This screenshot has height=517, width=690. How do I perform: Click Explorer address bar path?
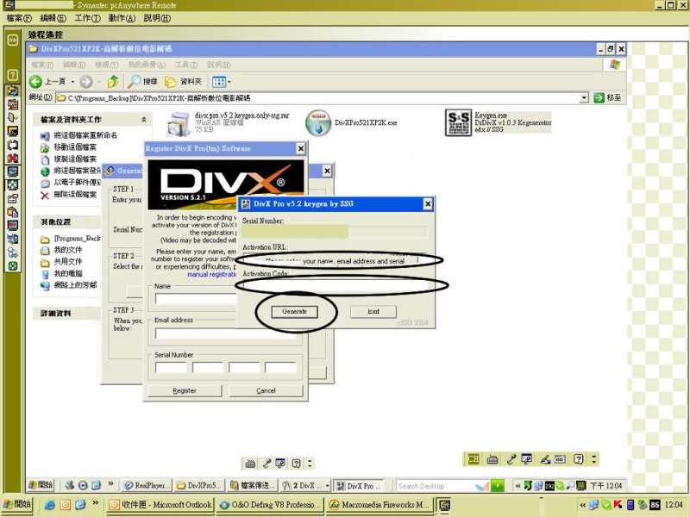[317, 97]
